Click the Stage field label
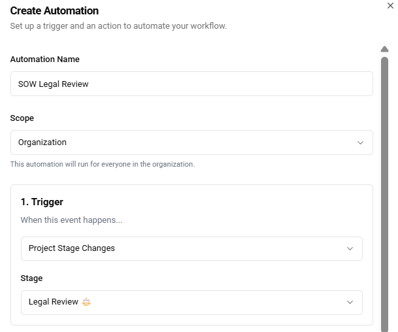 (x=31, y=278)
